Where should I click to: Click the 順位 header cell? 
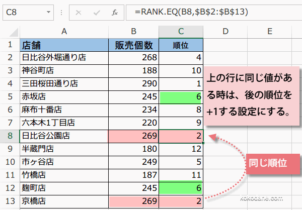click(x=181, y=45)
